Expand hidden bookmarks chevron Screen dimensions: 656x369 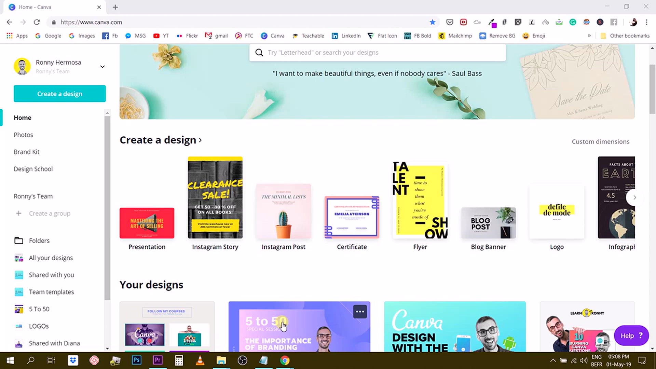(x=589, y=36)
